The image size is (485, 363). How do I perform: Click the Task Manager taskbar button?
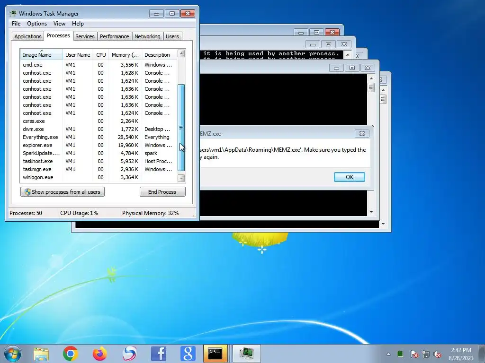[x=246, y=354]
